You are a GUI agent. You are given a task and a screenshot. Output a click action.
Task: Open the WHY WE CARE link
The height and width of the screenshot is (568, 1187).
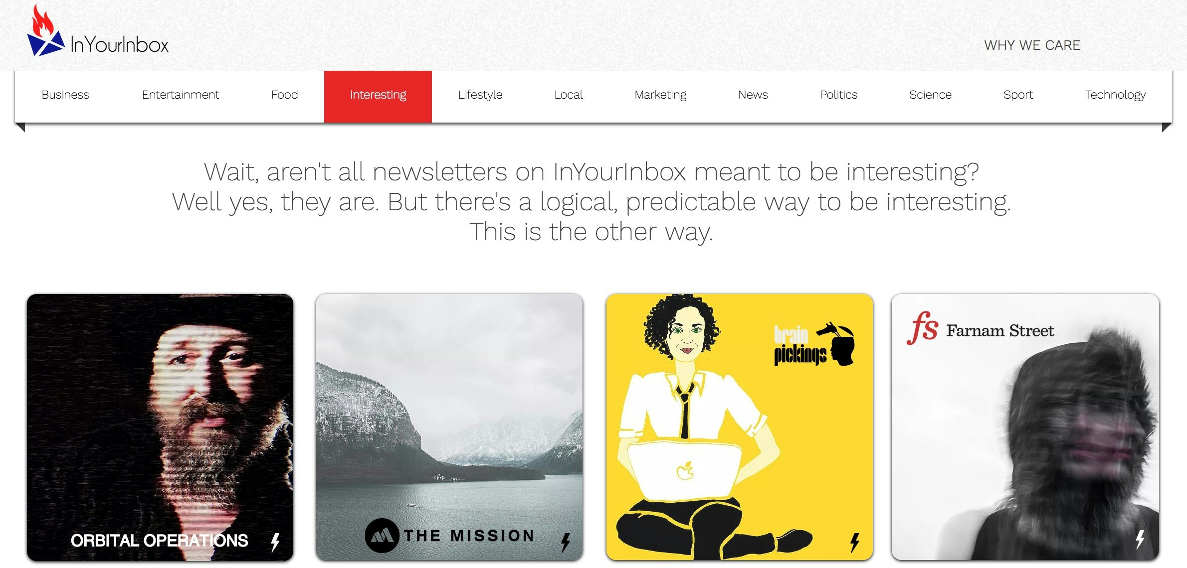click(x=1032, y=45)
